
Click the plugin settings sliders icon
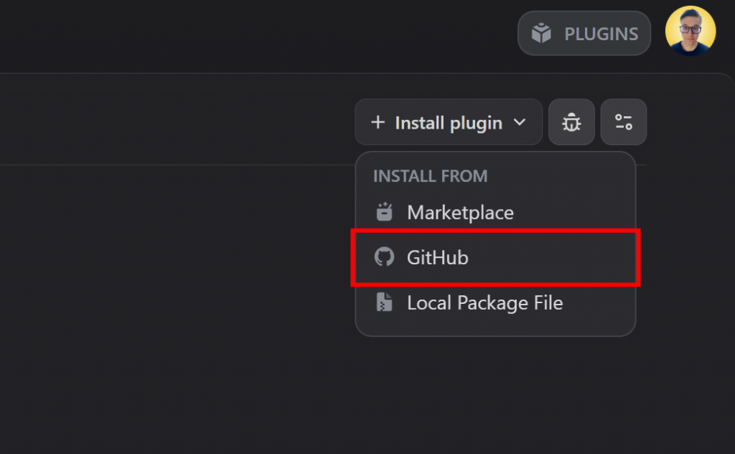point(623,122)
